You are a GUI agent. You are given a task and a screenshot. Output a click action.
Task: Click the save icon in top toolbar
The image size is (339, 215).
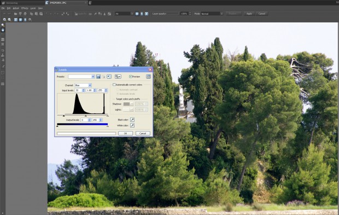(x=20, y=14)
